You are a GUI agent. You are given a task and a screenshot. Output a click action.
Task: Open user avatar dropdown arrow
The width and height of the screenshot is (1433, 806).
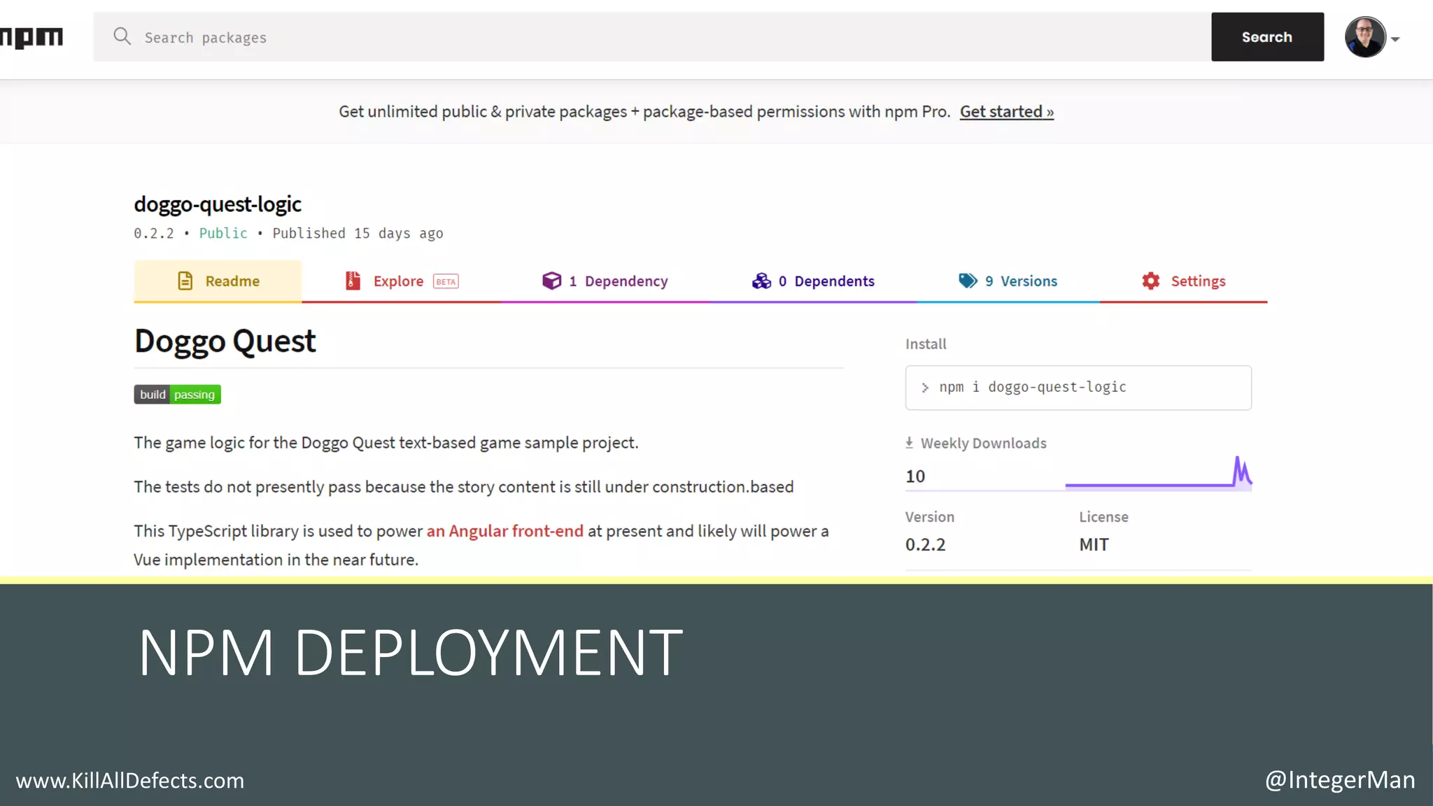1395,40
